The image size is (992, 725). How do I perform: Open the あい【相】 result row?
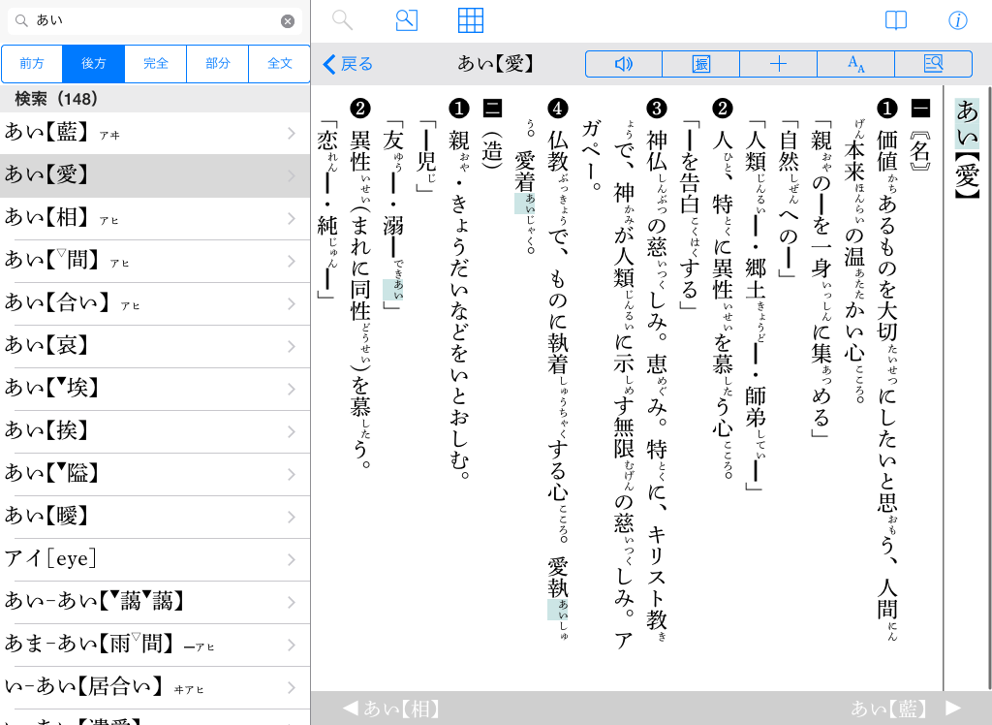coord(155,217)
